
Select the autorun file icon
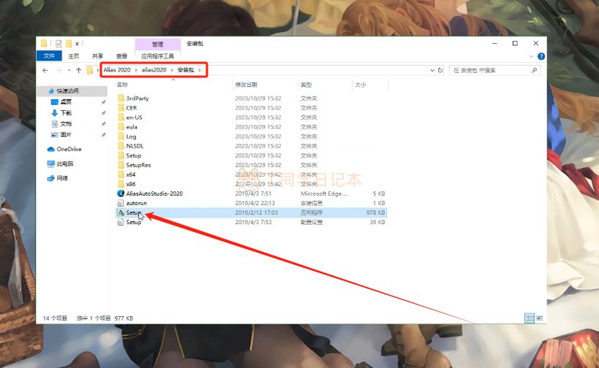tap(121, 203)
